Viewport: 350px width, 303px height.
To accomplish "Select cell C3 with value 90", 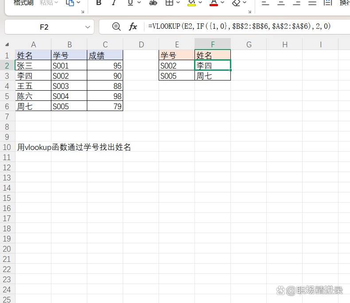I will (105, 76).
